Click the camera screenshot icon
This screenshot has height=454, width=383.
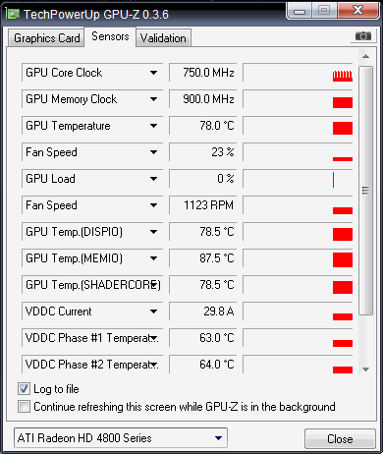[x=363, y=35]
